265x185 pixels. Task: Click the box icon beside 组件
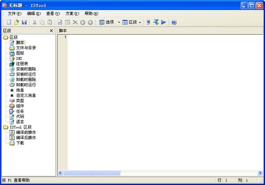tap(12, 106)
